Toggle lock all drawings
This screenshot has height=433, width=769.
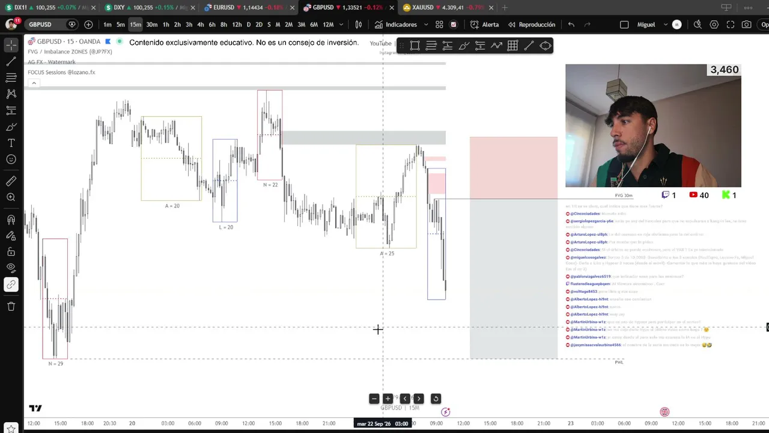pos(11,252)
